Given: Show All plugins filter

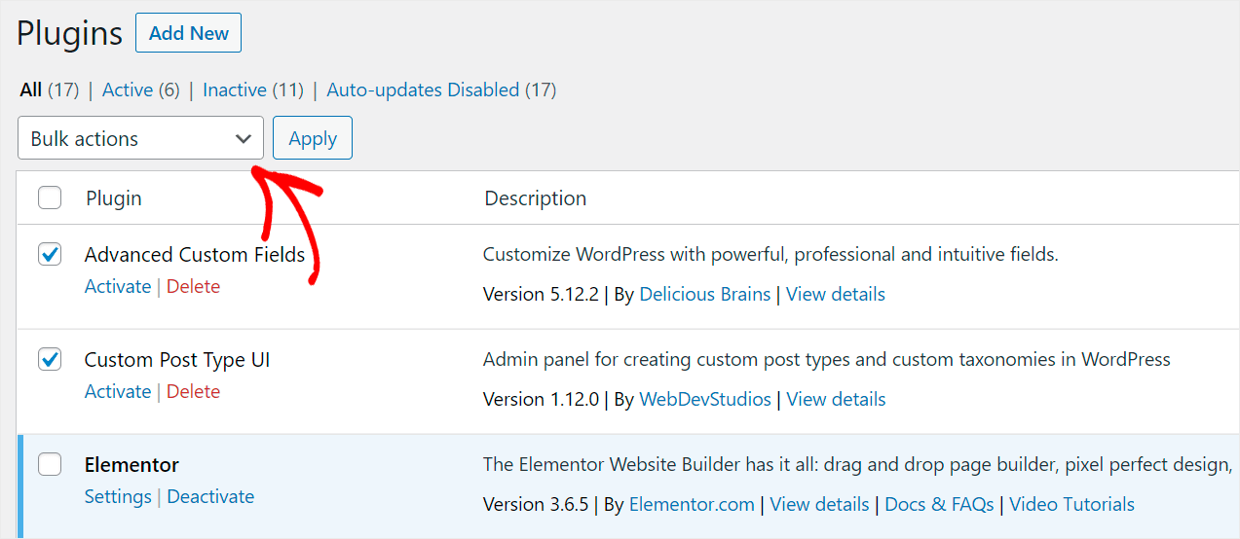Looking at the screenshot, I should tap(31, 90).
